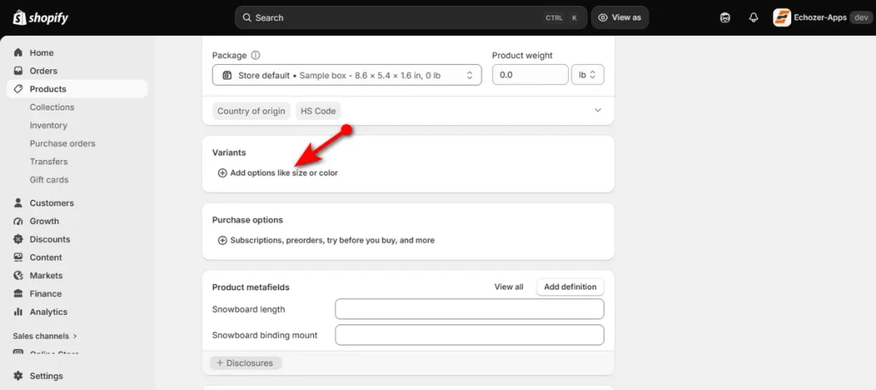Click the Country of origin tag
This screenshot has height=390, width=876.
251,110
